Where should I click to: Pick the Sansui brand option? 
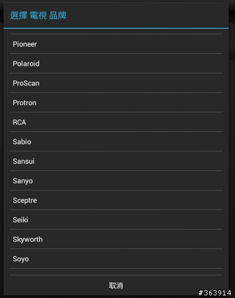[116, 161]
